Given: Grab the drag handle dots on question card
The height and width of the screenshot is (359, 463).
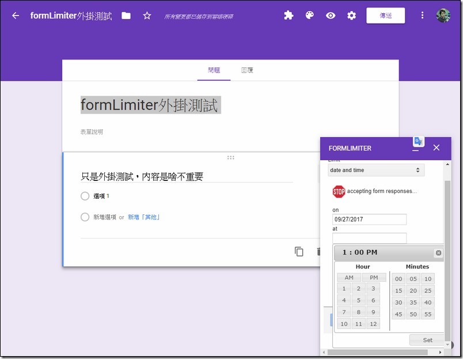Looking at the screenshot, I should point(230,157).
